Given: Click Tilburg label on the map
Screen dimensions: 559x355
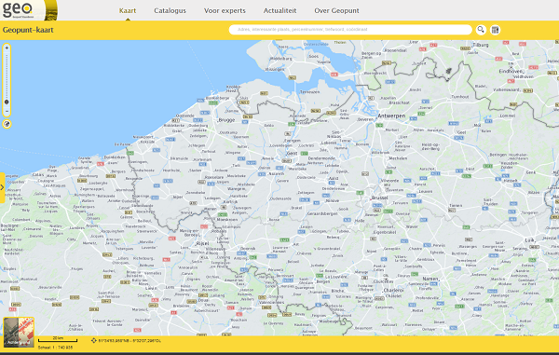Looking at the screenshot, I should pos(481,45).
